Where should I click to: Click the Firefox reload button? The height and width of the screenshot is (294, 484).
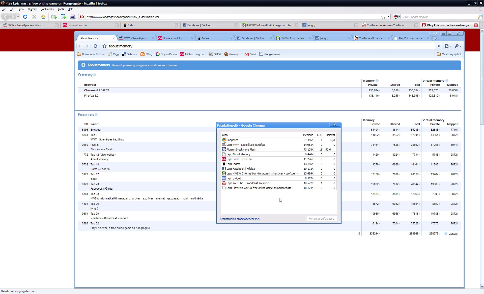click(x=25, y=17)
